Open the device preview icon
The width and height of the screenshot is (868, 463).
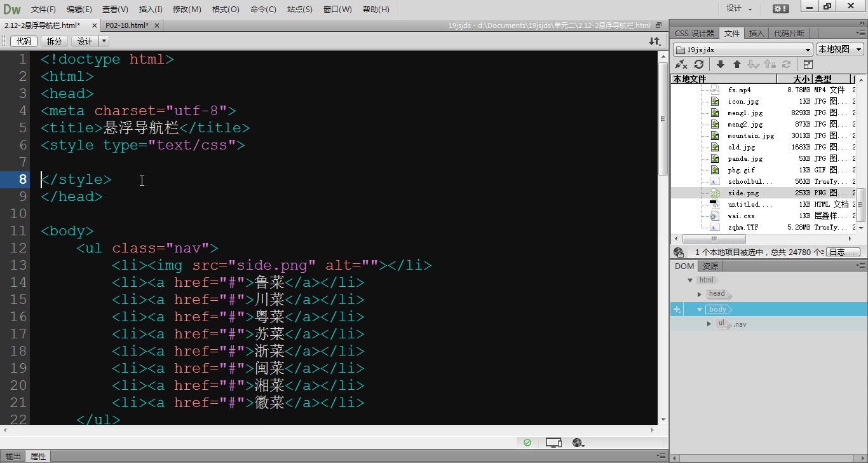pyautogui.click(x=553, y=443)
